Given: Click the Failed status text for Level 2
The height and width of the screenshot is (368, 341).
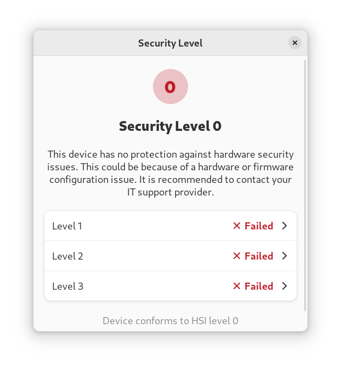Looking at the screenshot, I should [x=259, y=256].
